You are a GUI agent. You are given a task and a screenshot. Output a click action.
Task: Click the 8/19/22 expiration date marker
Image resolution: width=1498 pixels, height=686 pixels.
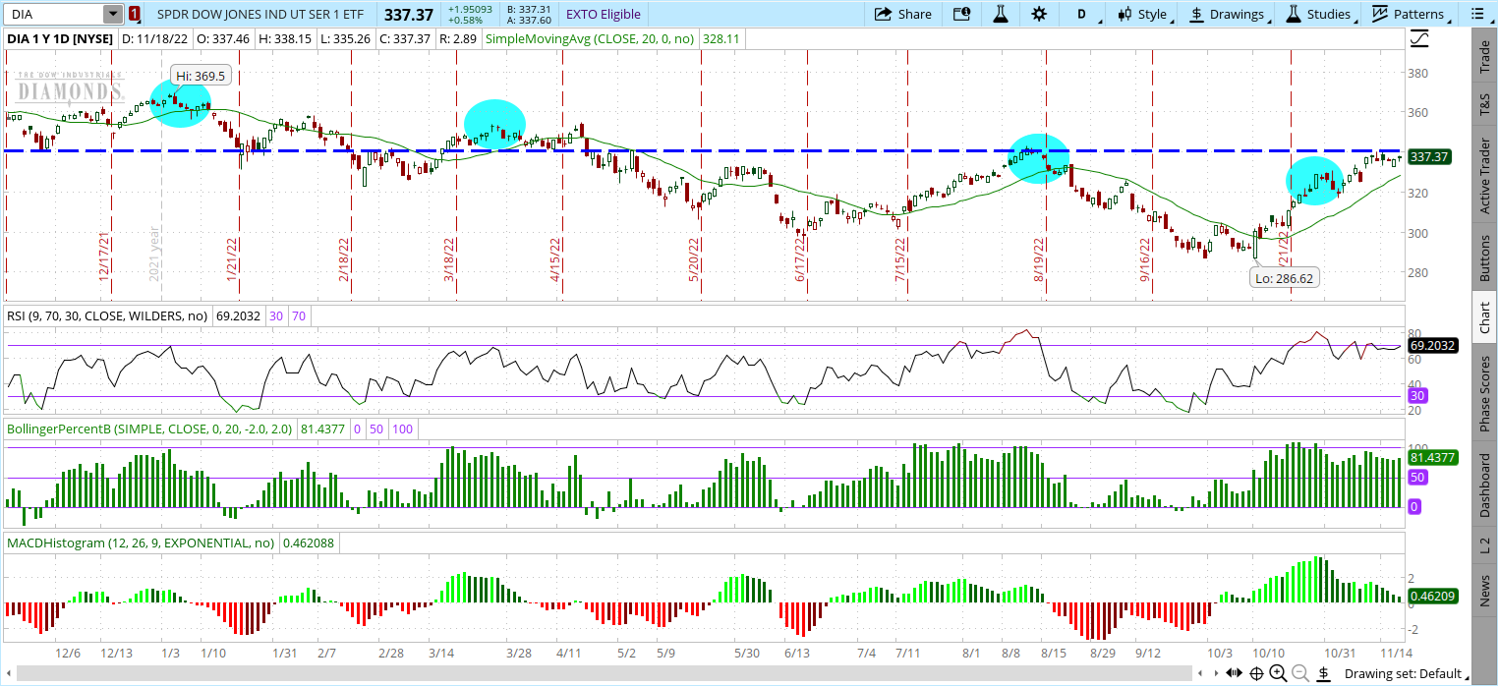(1039, 260)
